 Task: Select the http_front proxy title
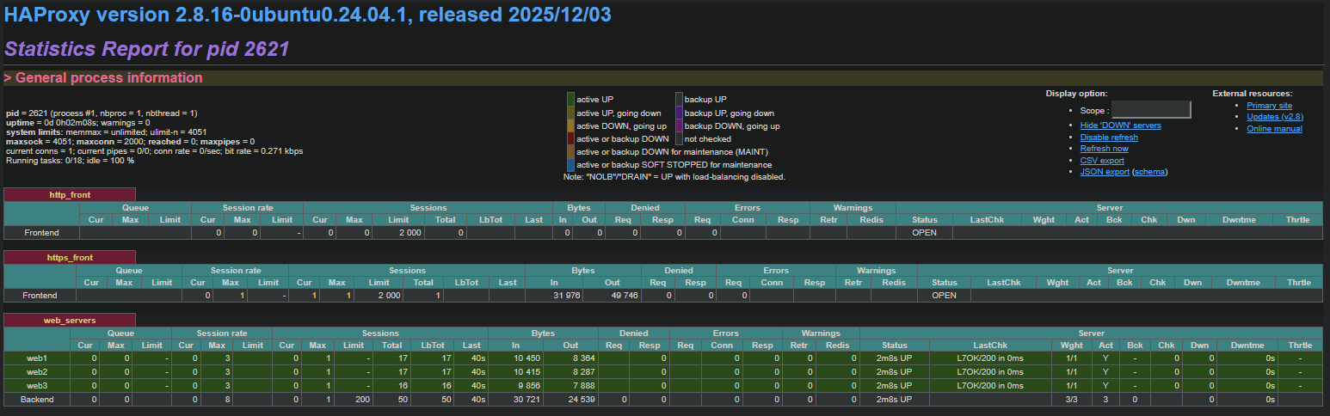click(x=70, y=195)
